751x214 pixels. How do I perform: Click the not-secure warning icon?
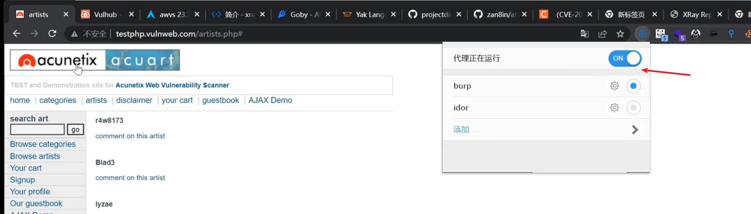point(75,34)
